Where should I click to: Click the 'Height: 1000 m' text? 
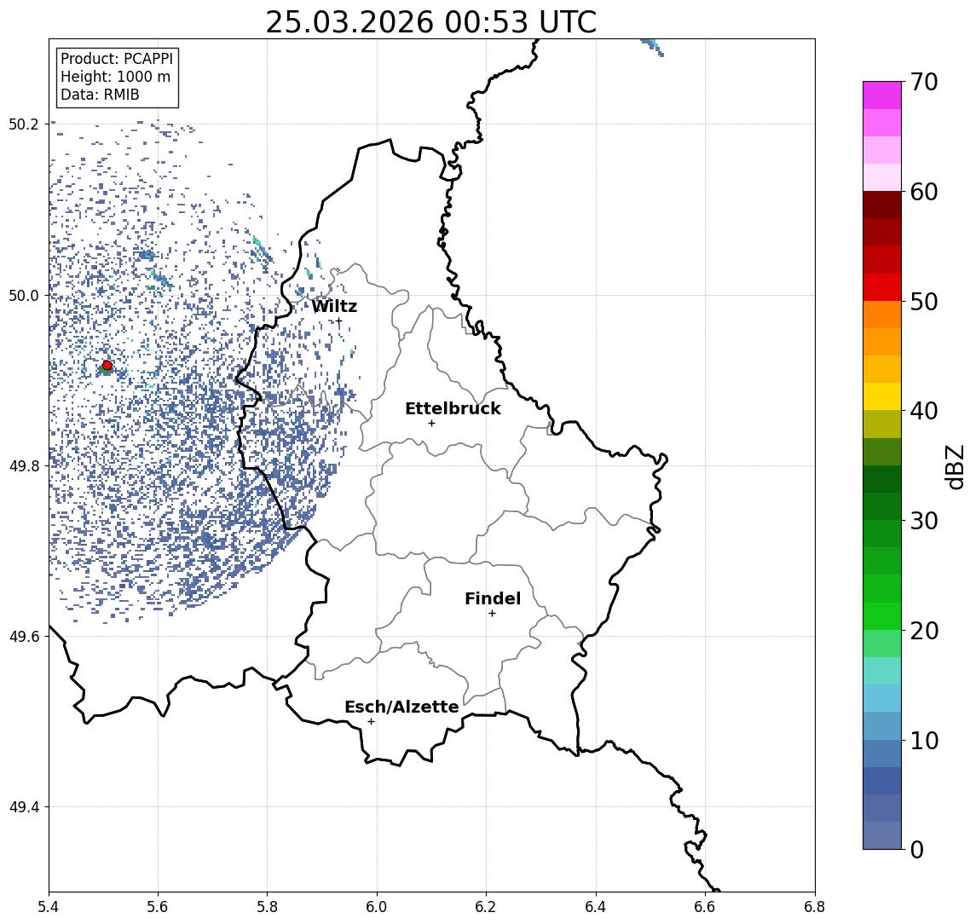[x=115, y=77]
